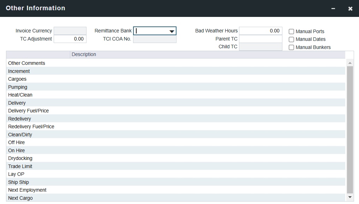Viewport: 359px width, 204px height.
Task: Click the Bad Weather Hours field
Action: pos(261,31)
